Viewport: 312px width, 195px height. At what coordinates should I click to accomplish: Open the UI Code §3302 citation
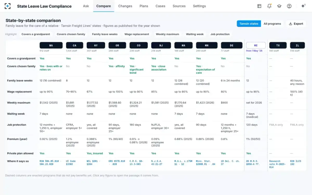(71, 163)
